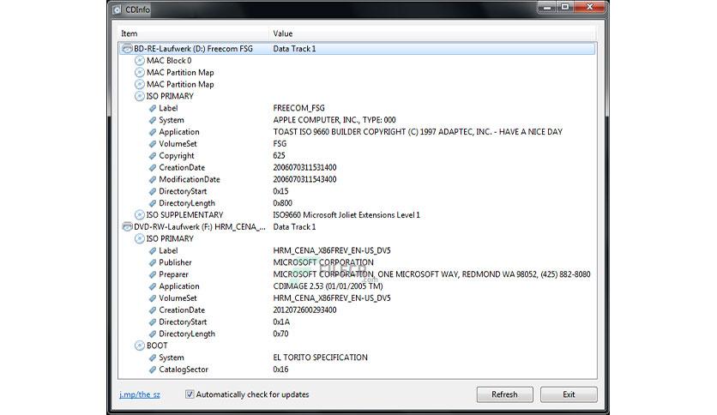Click value APPLE COMPUTER, INC., TYPE: 000

click(334, 120)
